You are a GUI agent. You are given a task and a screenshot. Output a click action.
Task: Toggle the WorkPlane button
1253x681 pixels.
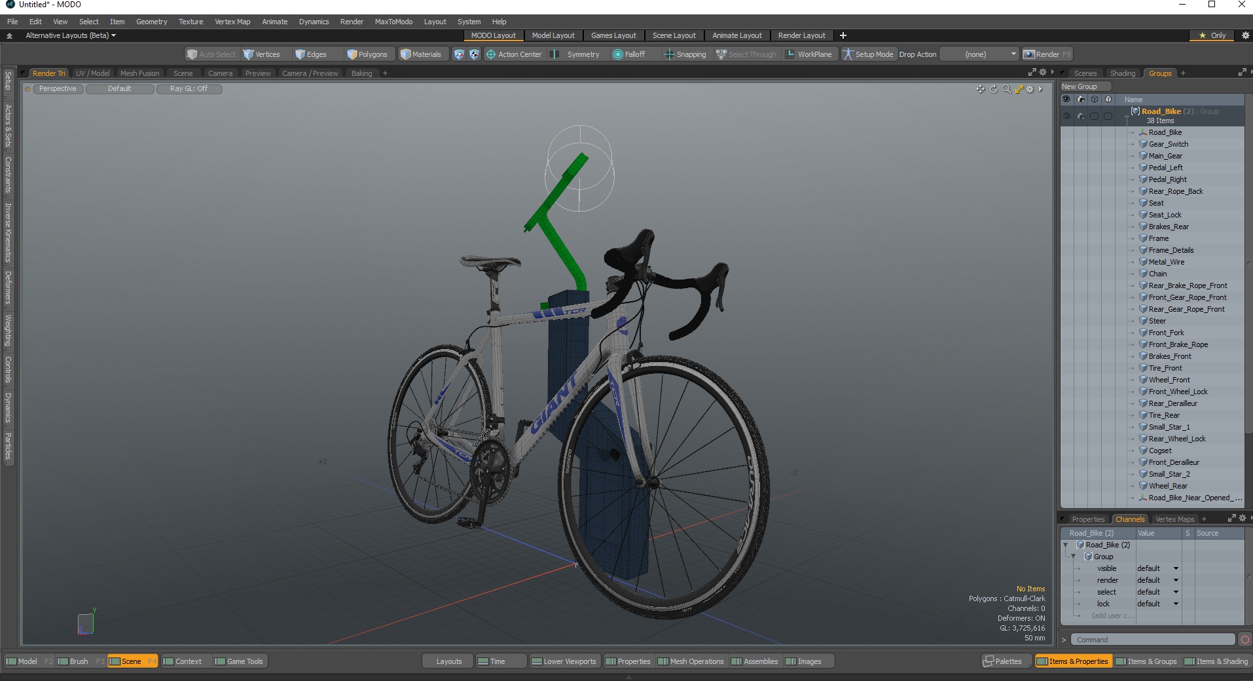coord(808,54)
